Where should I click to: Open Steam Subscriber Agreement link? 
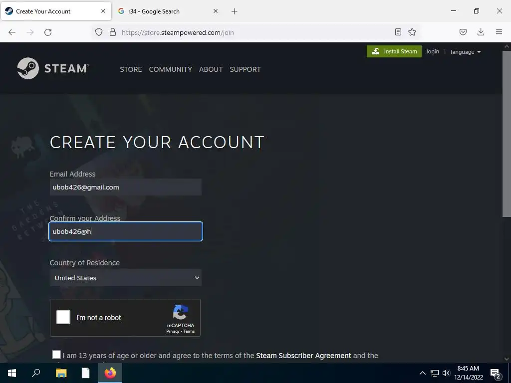tap(303, 356)
